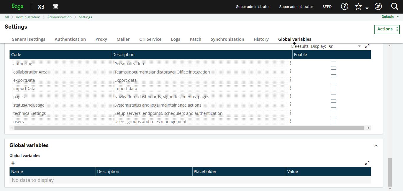Click the Administration breadcrumb link
The height and width of the screenshot is (191, 403).
[28, 17]
